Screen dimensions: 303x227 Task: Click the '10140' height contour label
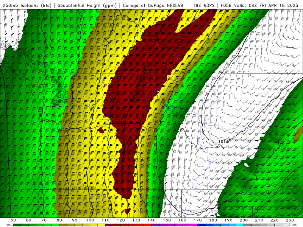[x=224, y=141]
